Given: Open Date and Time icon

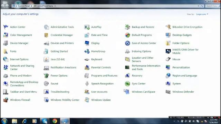Looking at the screenshot, I should (x=87, y=35).
